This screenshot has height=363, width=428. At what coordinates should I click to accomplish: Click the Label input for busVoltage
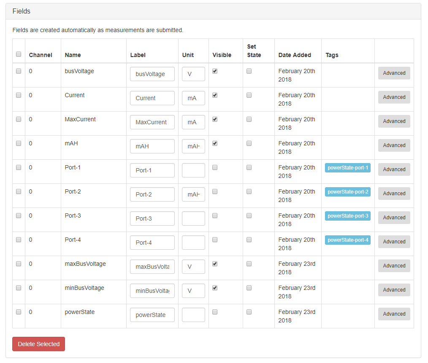tap(152, 74)
